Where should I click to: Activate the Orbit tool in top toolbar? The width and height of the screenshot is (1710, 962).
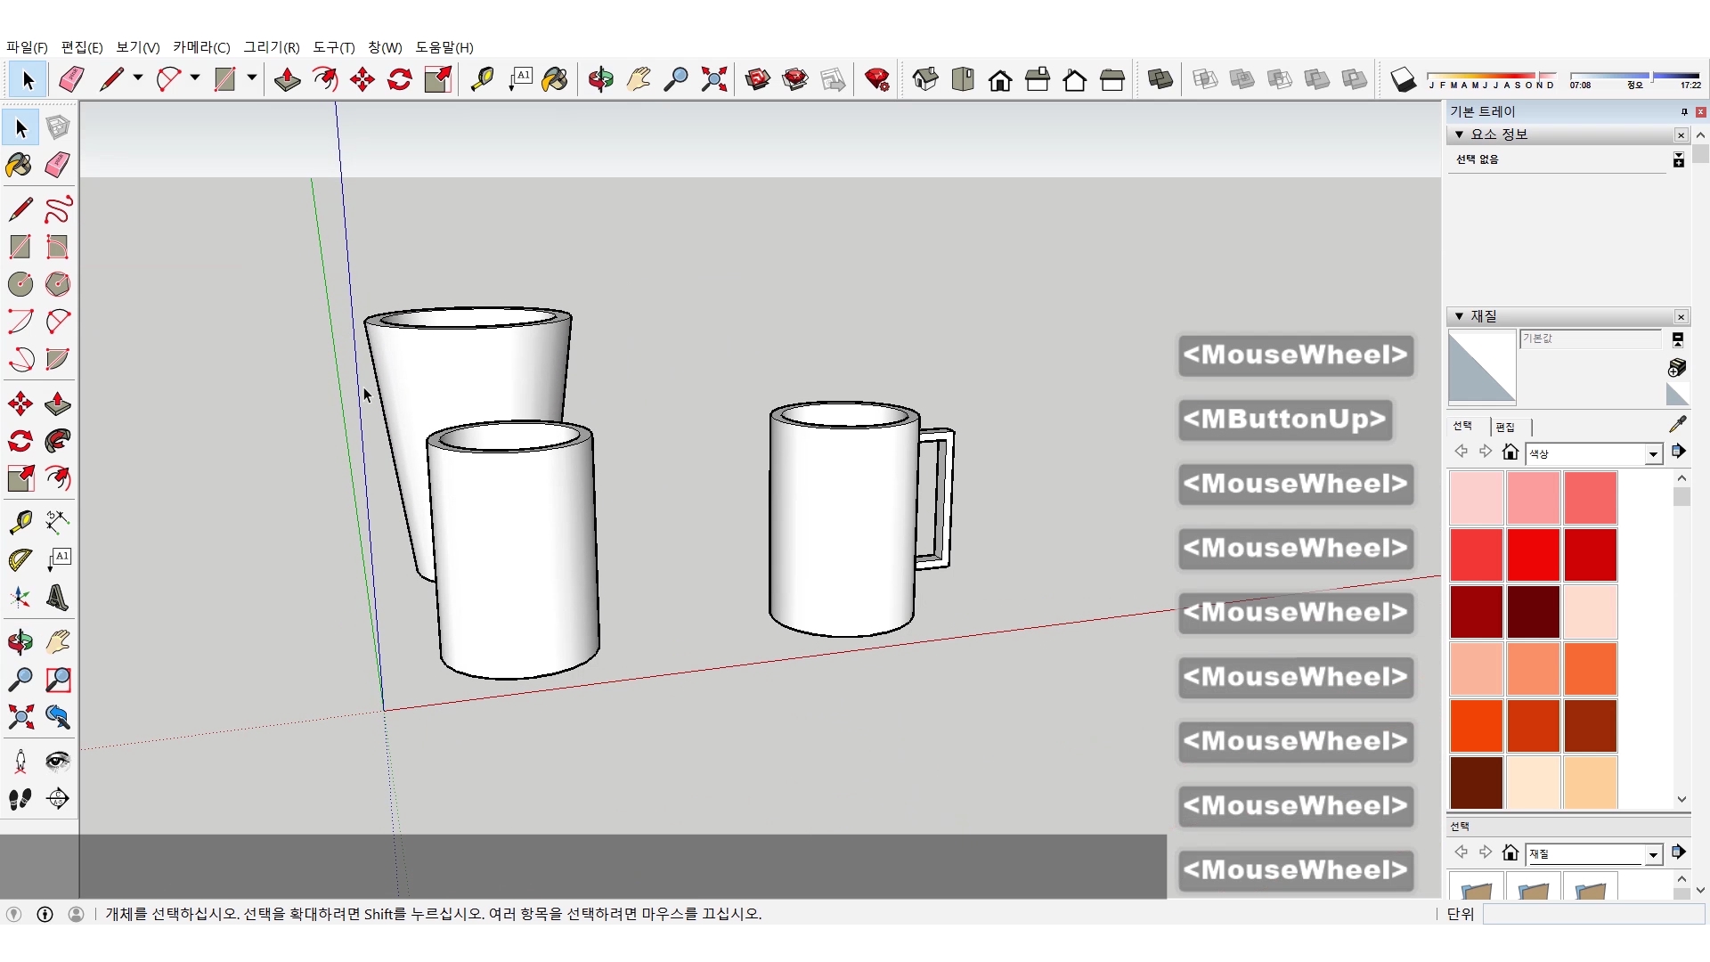click(600, 80)
